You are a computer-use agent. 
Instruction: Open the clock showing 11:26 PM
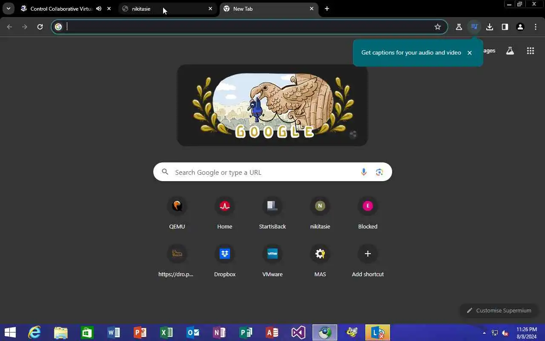(527, 332)
